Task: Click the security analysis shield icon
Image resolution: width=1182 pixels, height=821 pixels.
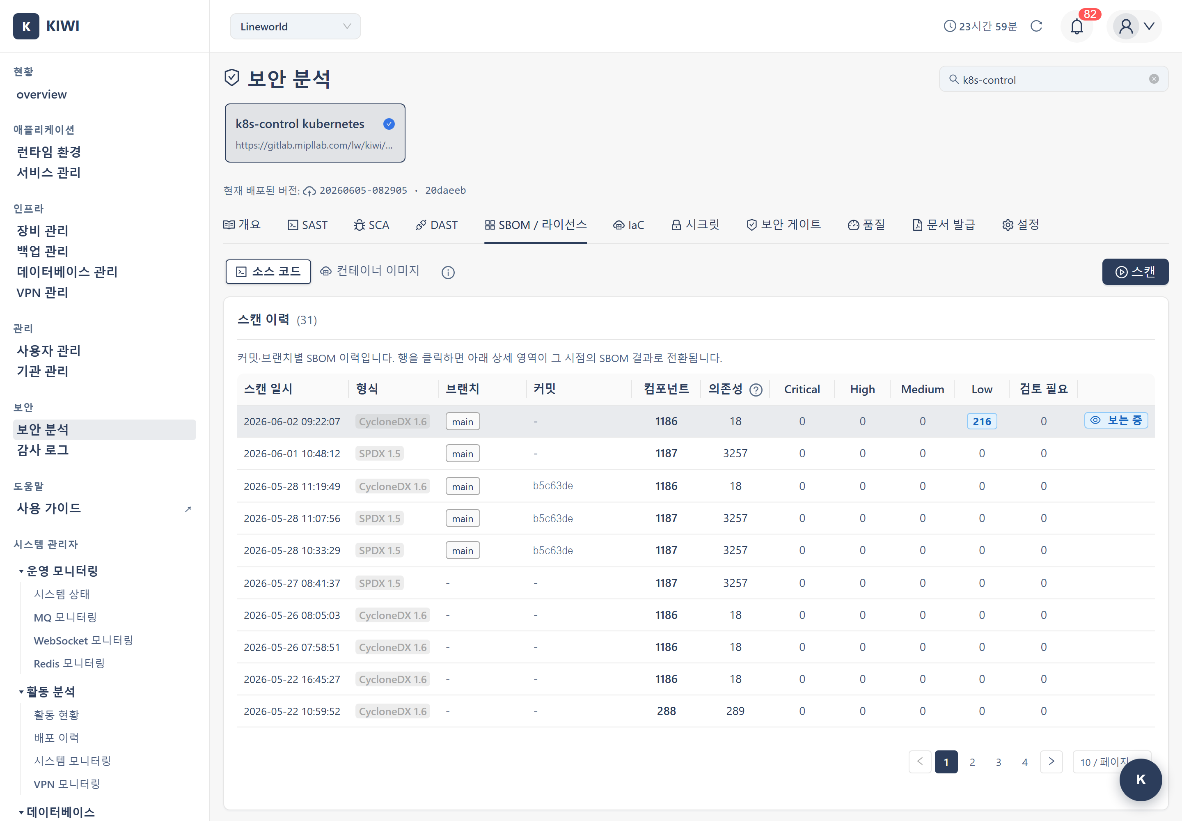Action: pyautogui.click(x=232, y=78)
